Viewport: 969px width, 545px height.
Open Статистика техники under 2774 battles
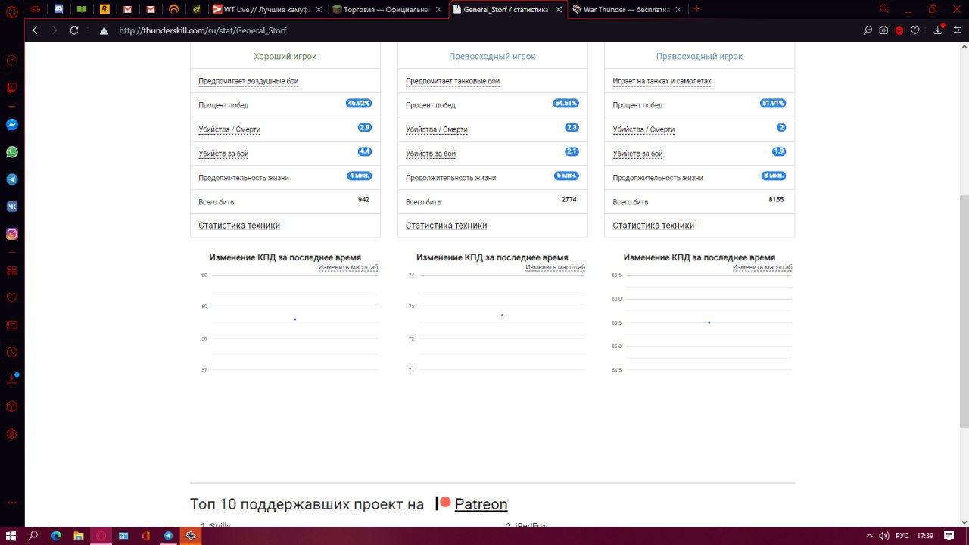pos(447,226)
